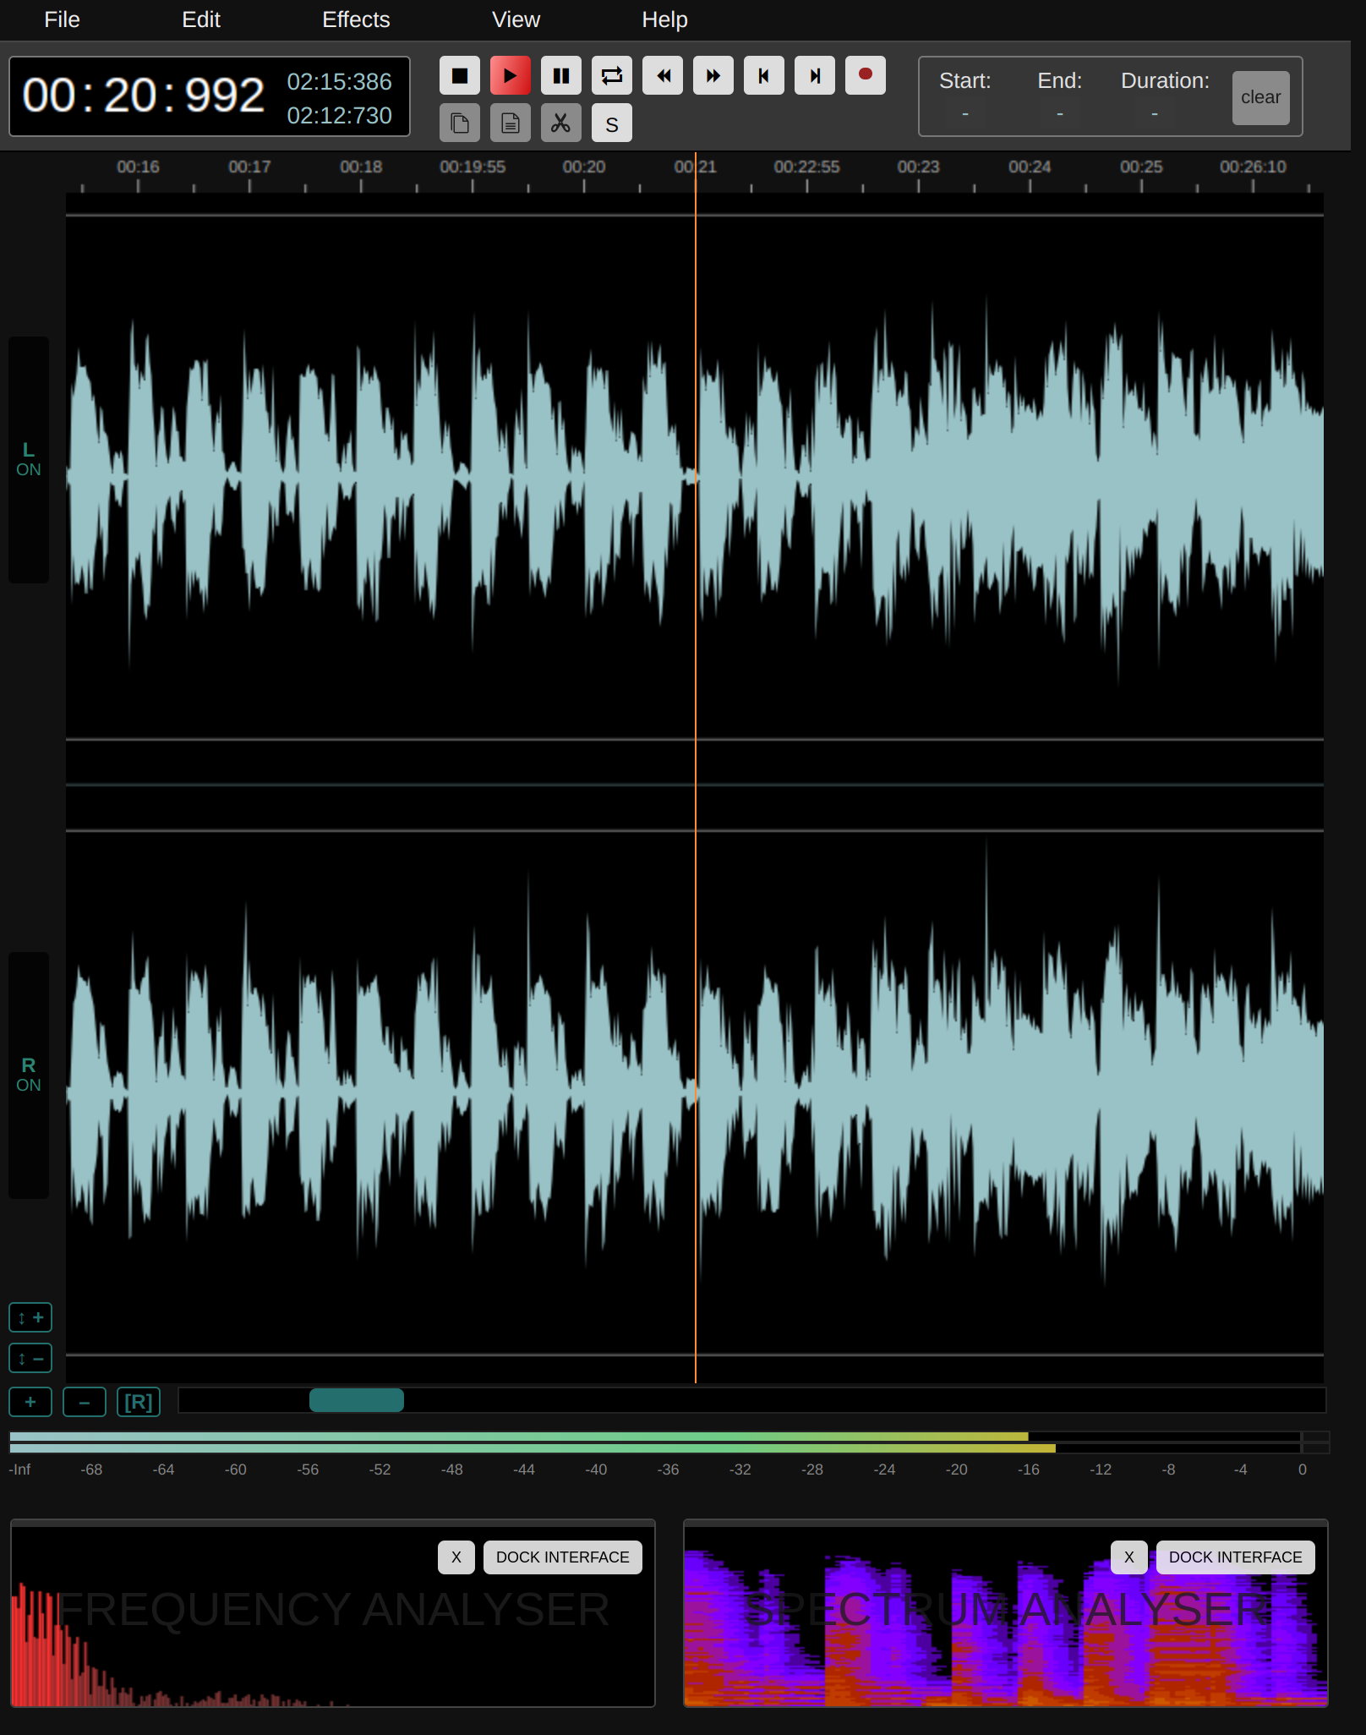Dock the Spectrum Analyser interface
1366x1735 pixels.
(1236, 1557)
